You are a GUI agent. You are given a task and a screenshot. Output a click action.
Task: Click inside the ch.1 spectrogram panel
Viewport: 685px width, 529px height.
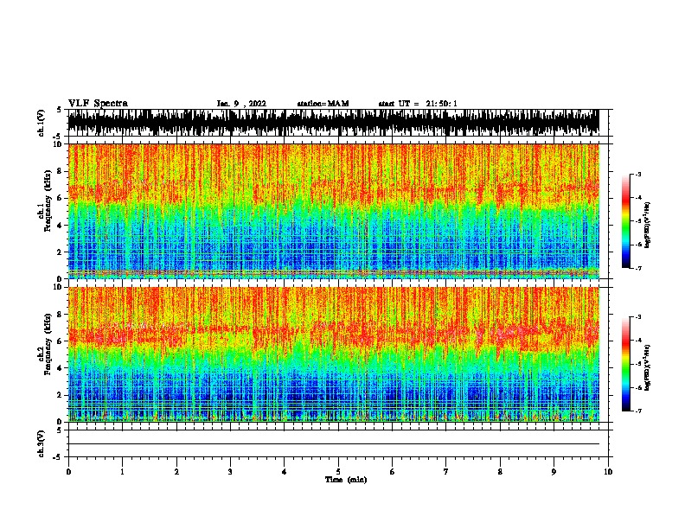pos(333,211)
